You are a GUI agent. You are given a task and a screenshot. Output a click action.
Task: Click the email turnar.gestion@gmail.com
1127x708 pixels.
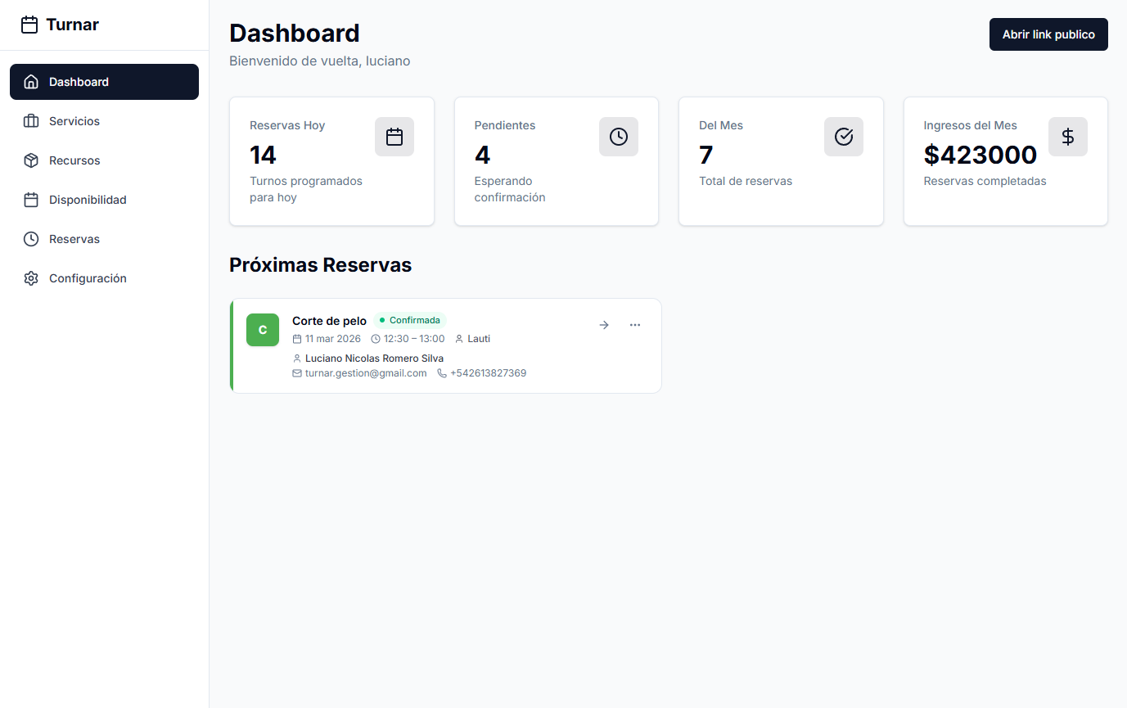point(366,373)
